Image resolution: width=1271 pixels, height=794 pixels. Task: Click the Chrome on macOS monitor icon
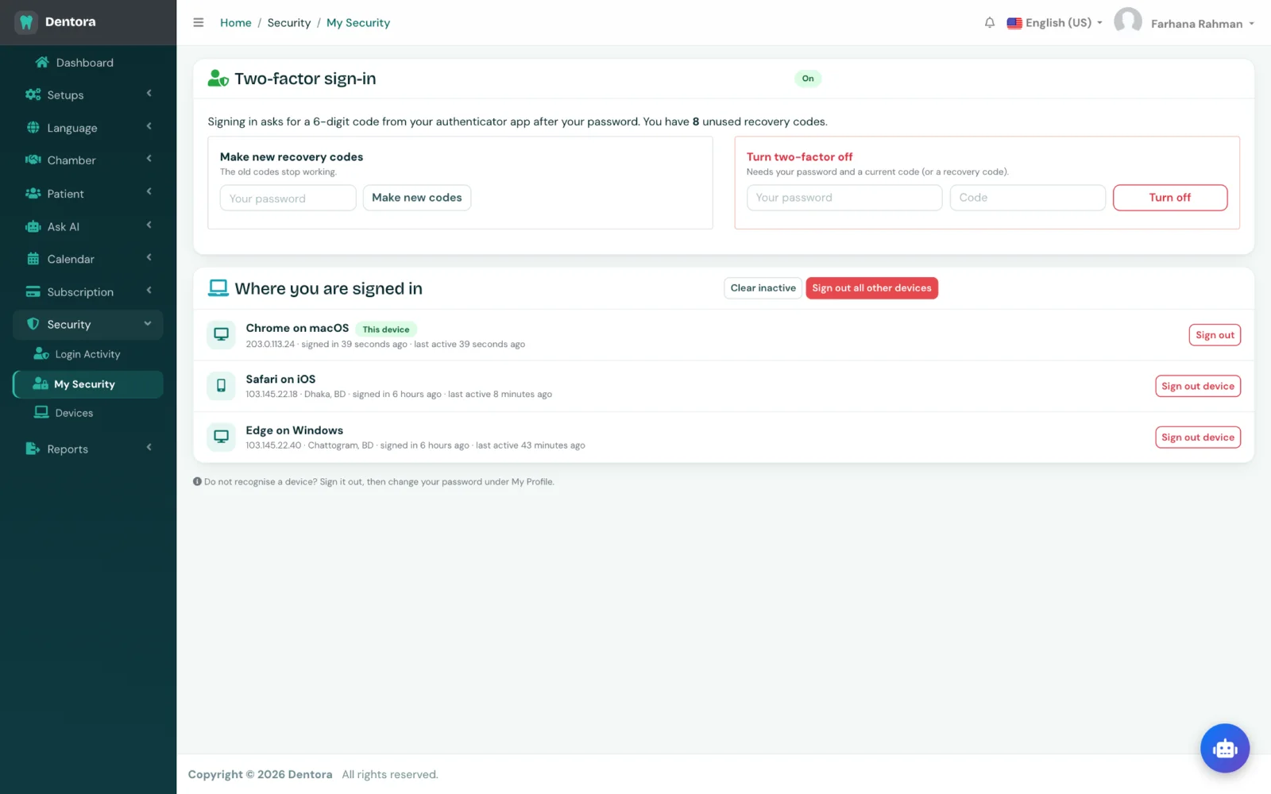pyautogui.click(x=221, y=334)
